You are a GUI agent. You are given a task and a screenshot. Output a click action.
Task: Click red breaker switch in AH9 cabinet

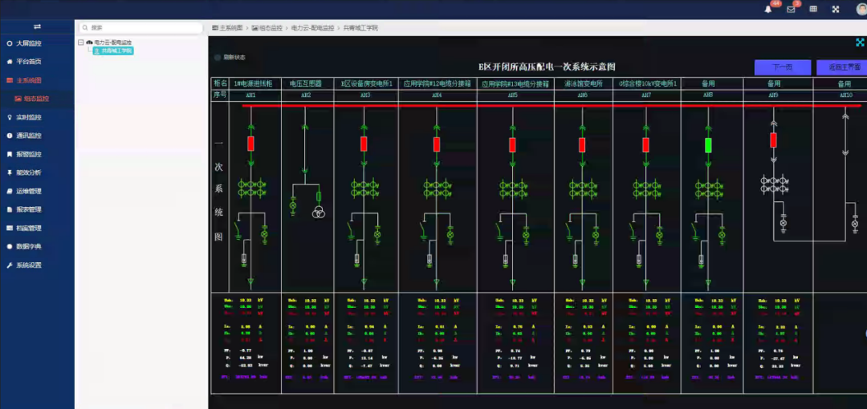click(x=774, y=140)
